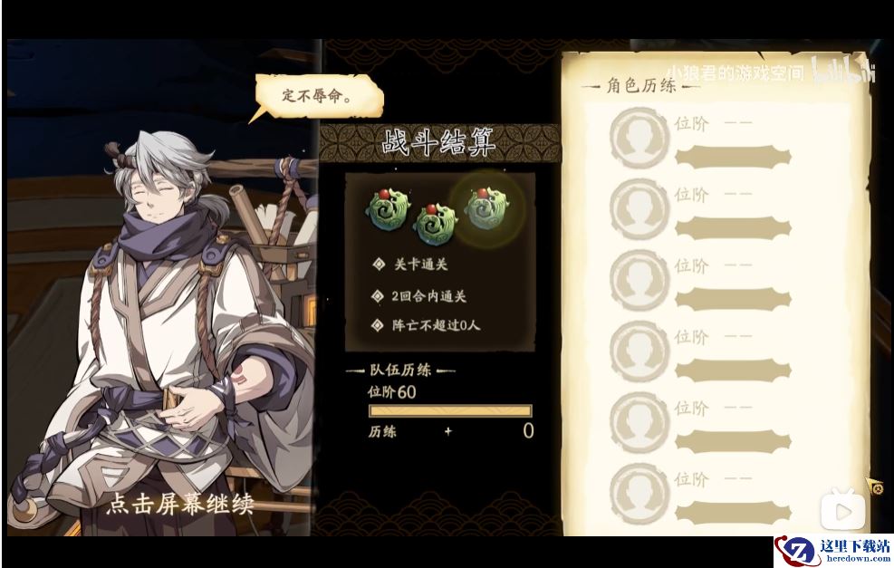Click 点击屏幕继续 to continue
The image size is (894, 568).
point(180,504)
